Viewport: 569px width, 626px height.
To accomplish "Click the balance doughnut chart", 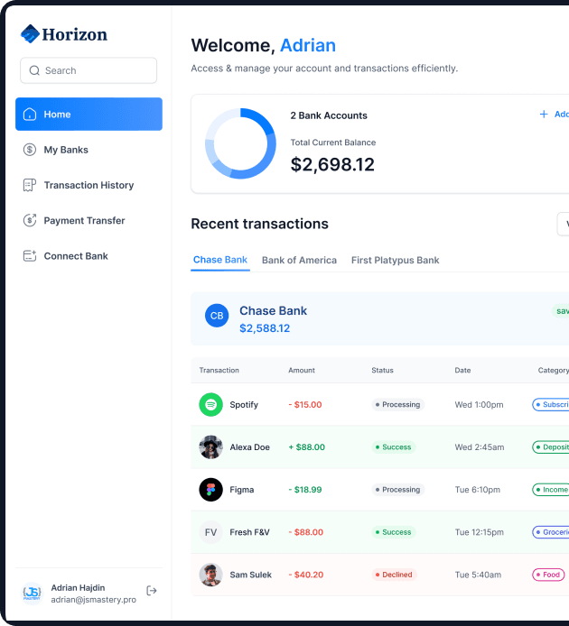I will 240,143.
